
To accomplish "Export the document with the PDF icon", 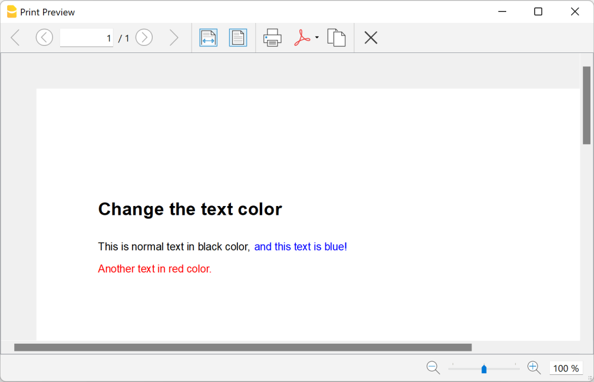I will (x=303, y=37).
